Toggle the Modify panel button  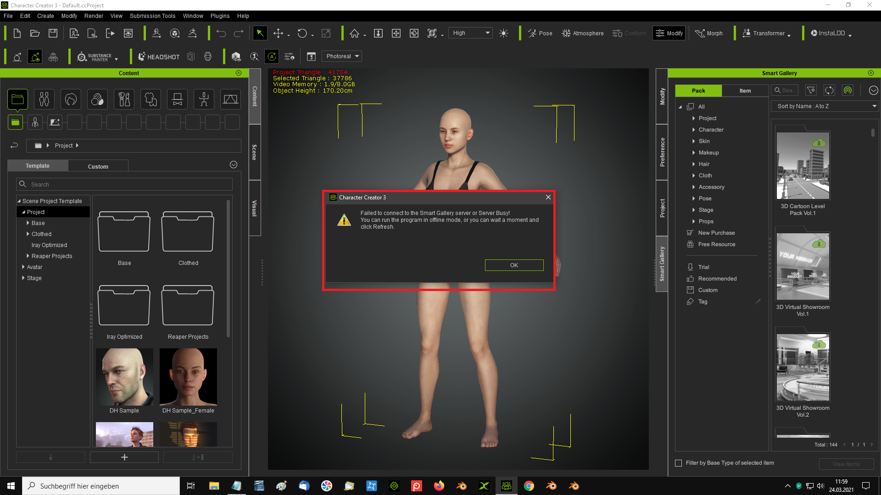coord(669,33)
